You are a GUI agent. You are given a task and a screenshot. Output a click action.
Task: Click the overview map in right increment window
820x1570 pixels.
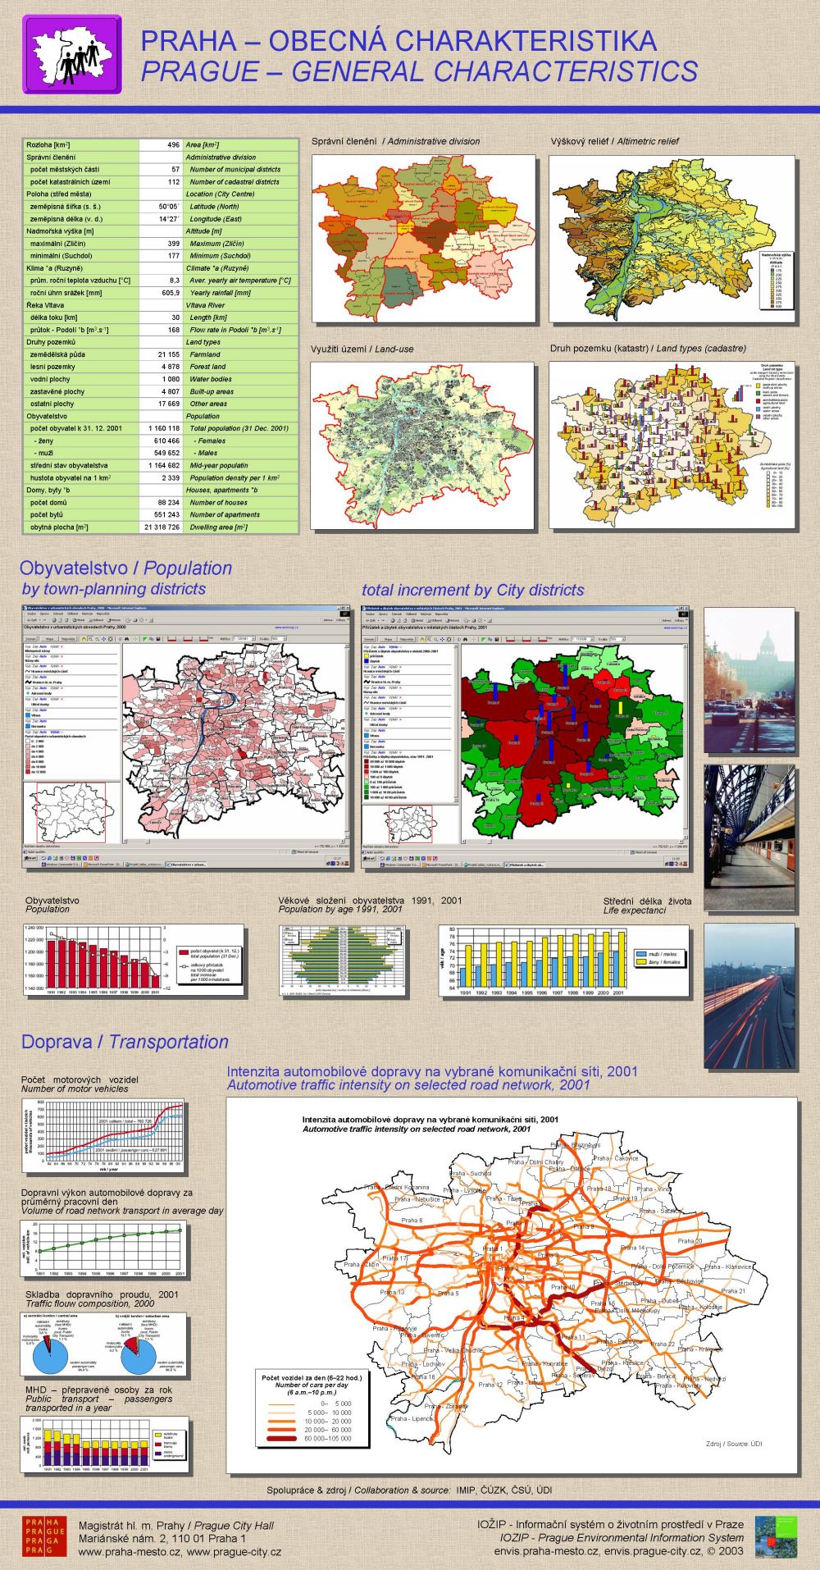(410, 824)
